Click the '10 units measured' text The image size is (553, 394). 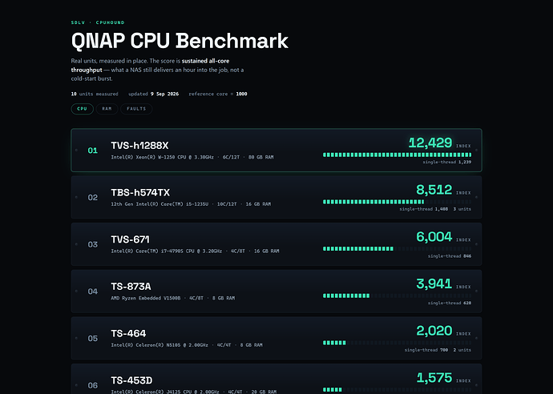click(x=95, y=94)
